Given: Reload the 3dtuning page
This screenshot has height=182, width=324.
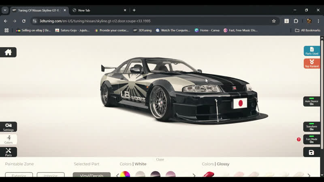Looking at the screenshot, I should tap(24, 21).
